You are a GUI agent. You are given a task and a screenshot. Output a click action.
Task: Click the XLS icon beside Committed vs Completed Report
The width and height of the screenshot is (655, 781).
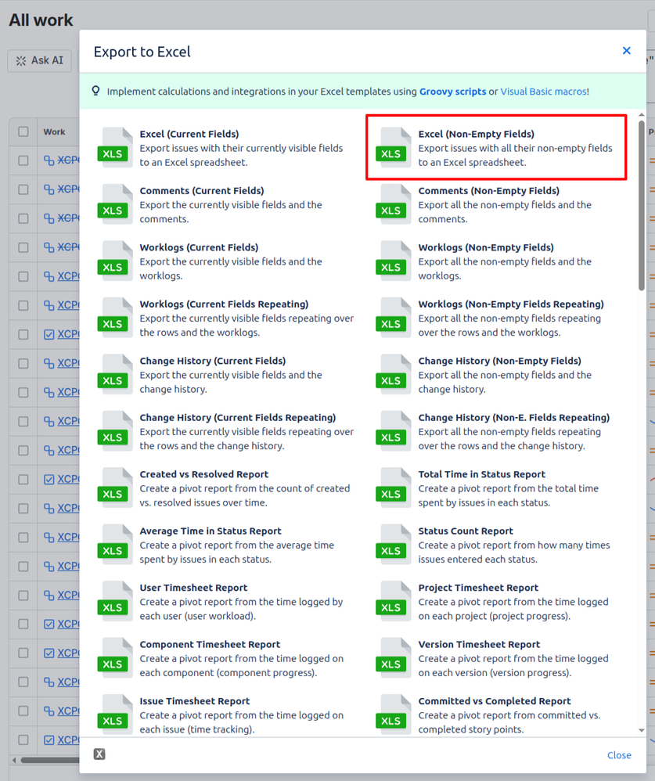coord(393,715)
